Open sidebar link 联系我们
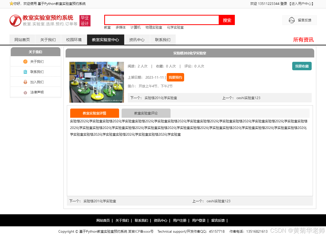The height and width of the screenshot is (236, 326). pyautogui.click(x=37, y=72)
